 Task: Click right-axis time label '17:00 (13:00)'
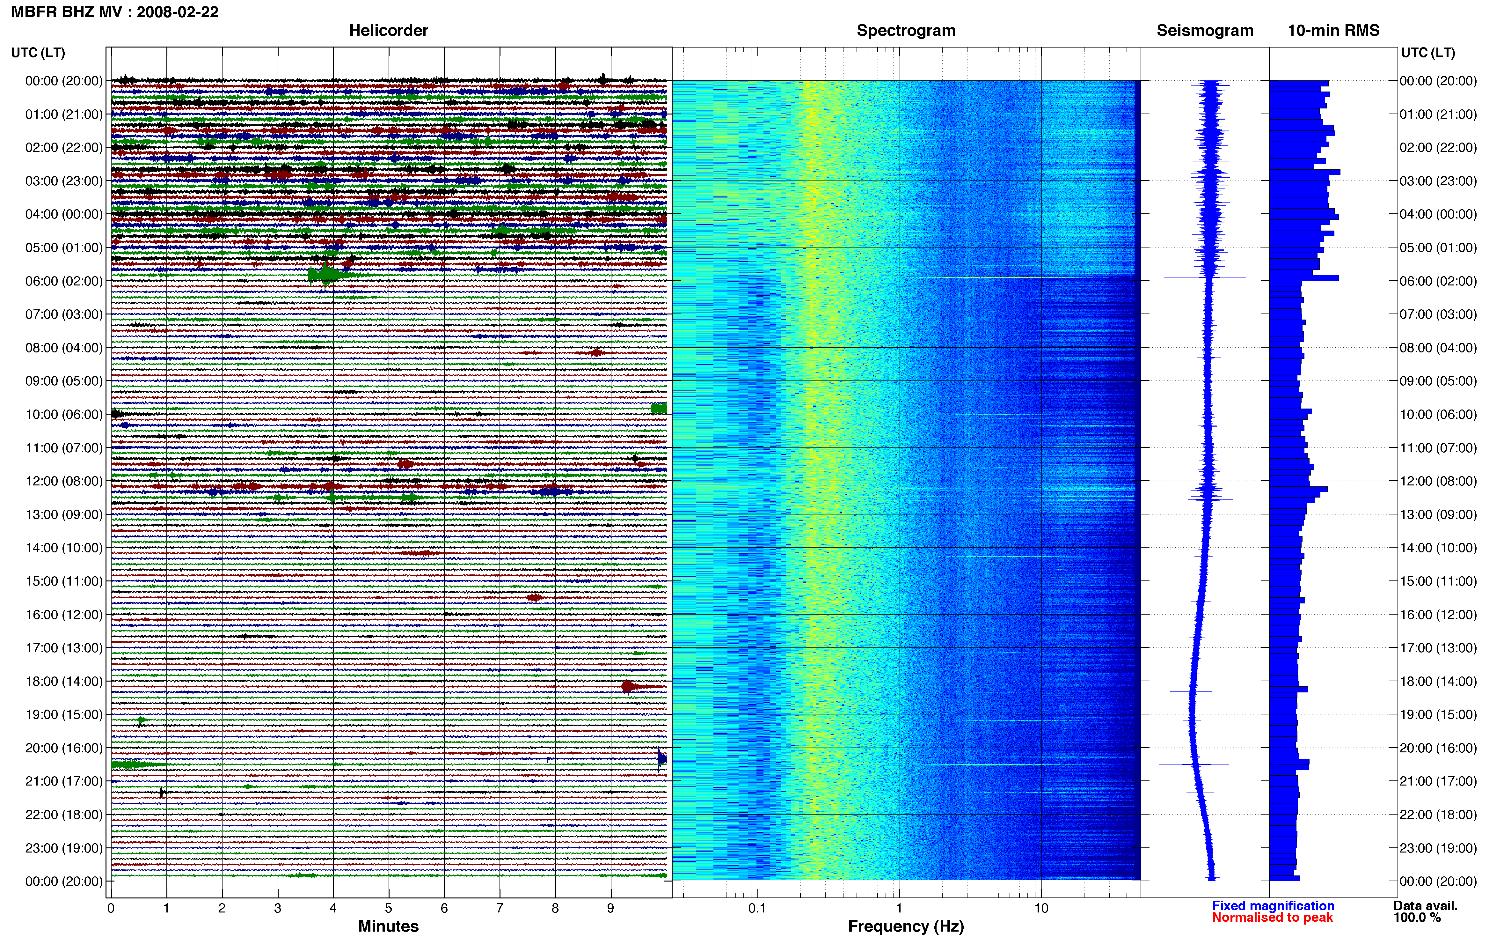[1438, 648]
